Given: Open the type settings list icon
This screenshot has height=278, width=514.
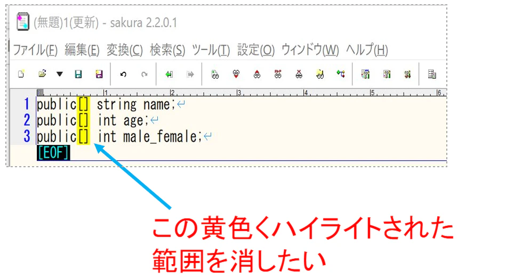Looking at the screenshot, I should click(365, 75).
